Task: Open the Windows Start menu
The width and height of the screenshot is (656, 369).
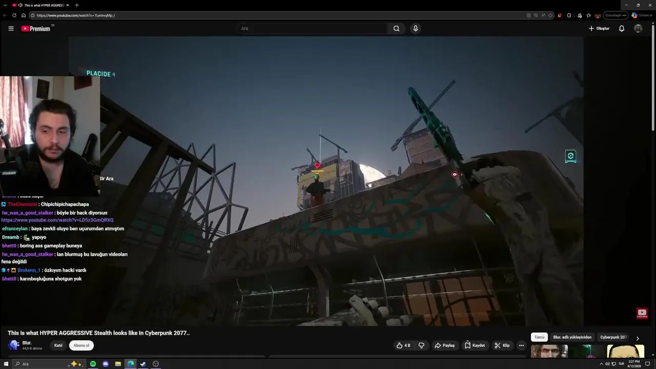Action: [6, 364]
